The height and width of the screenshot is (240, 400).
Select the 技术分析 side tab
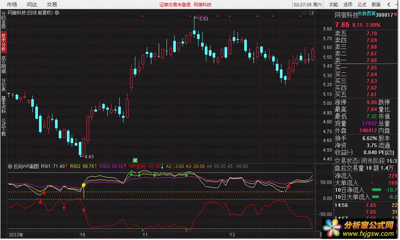click(4, 42)
